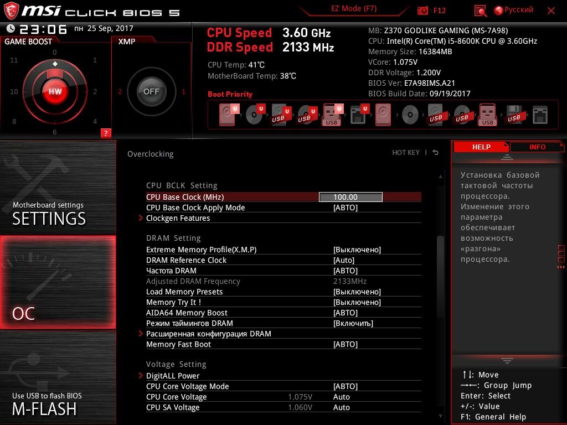Screen dimensions: 567x425
Task: Open the BIOS search magnifier icon
Action: 480,11
